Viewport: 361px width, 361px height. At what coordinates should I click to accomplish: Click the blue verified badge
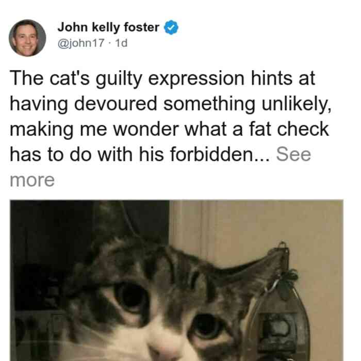click(171, 27)
